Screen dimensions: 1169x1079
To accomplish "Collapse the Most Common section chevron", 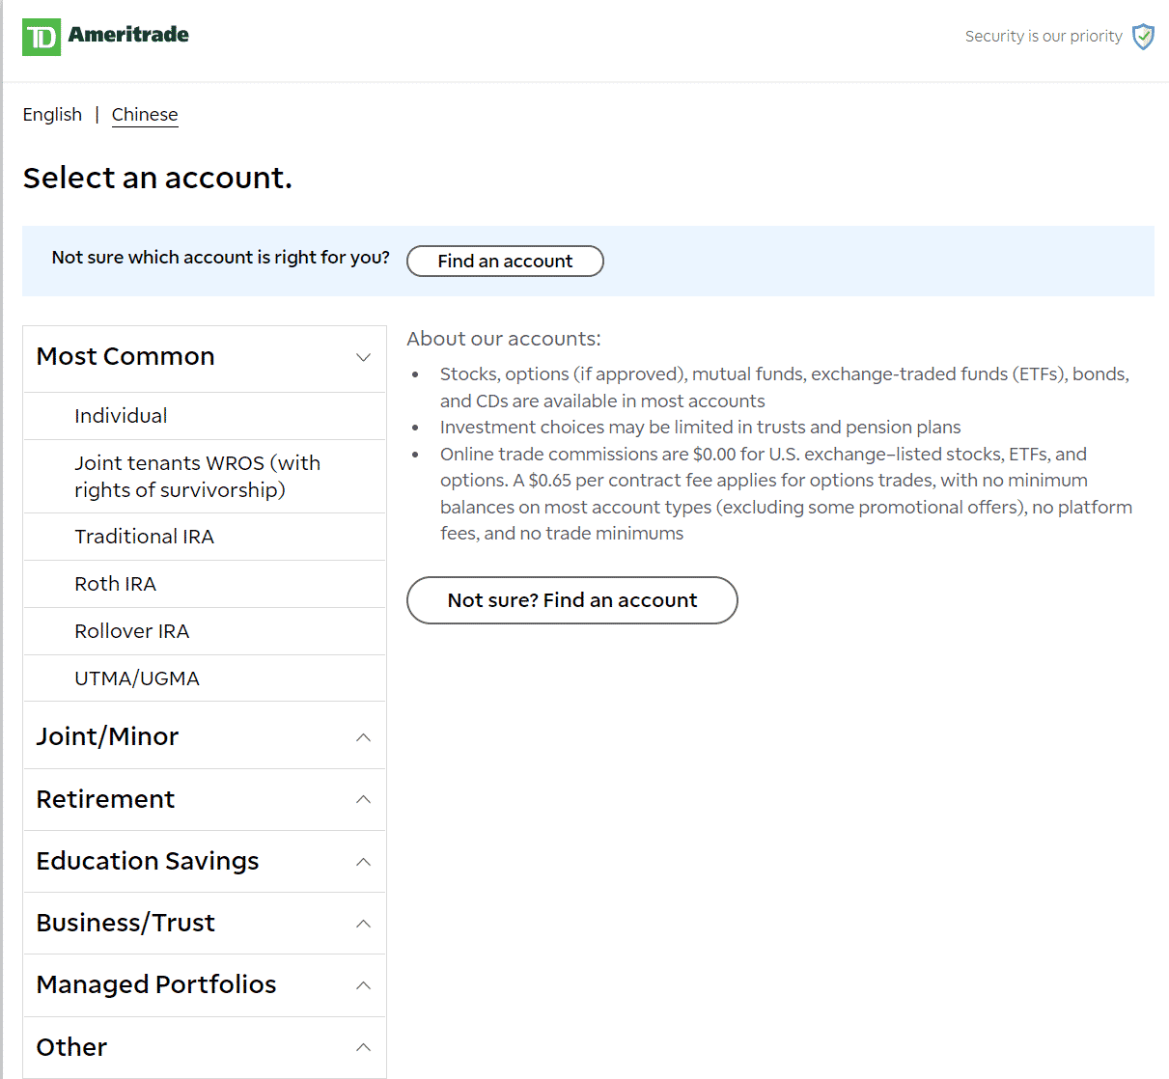I will point(363,357).
